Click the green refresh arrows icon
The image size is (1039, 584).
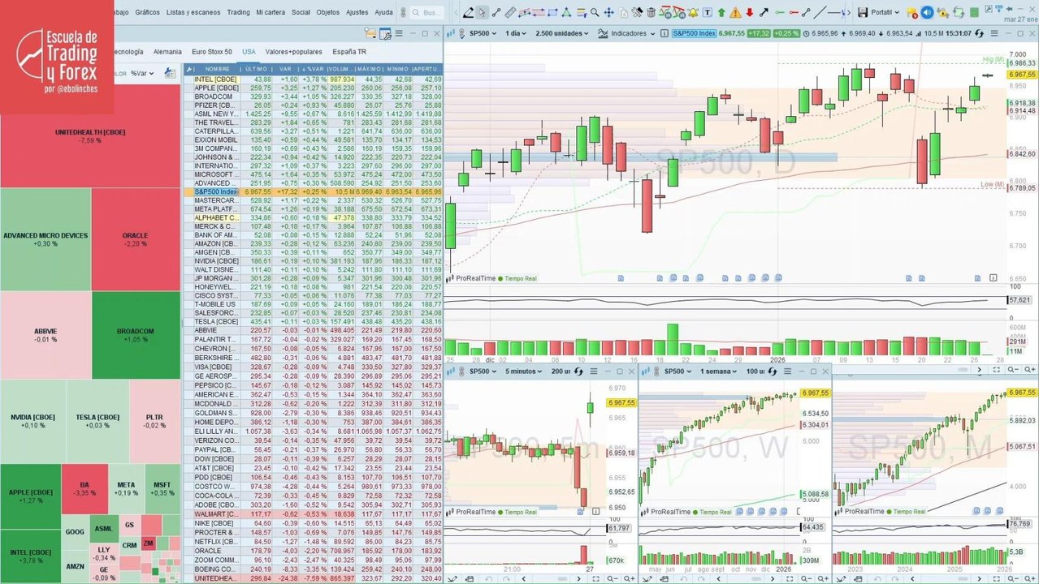959,12
